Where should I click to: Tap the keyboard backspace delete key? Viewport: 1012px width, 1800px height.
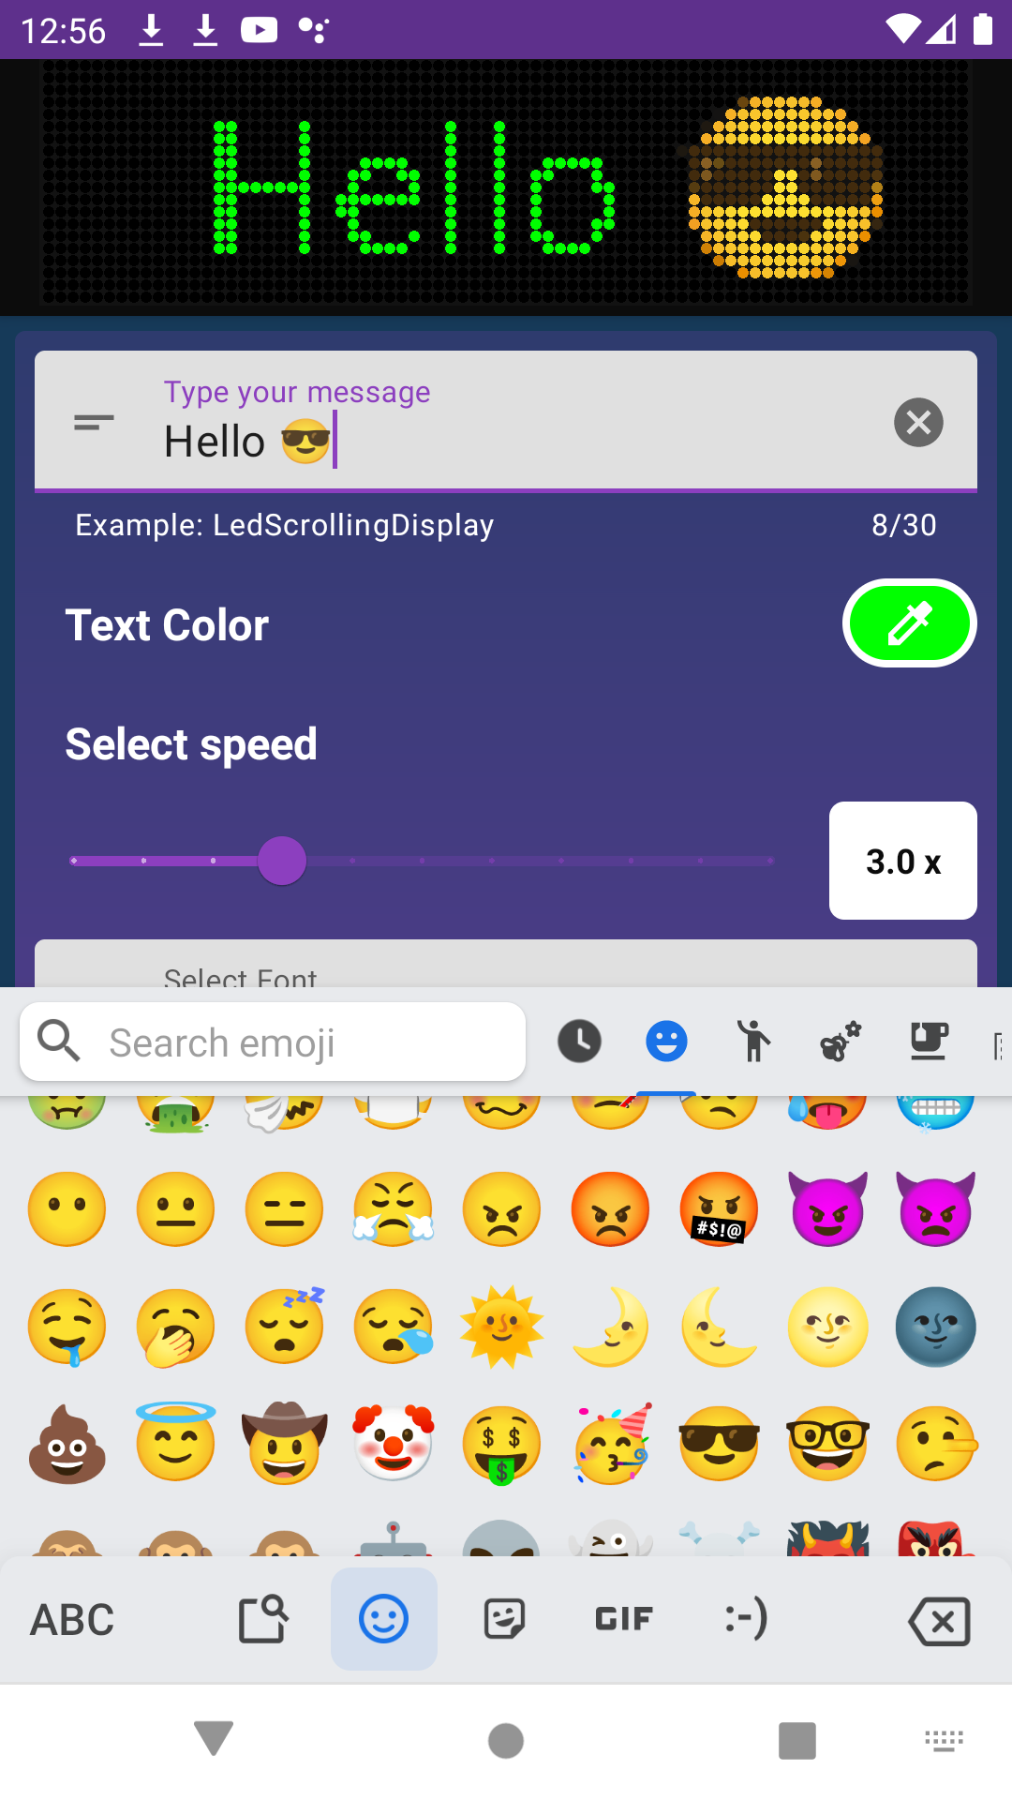[x=939, y=1621]
